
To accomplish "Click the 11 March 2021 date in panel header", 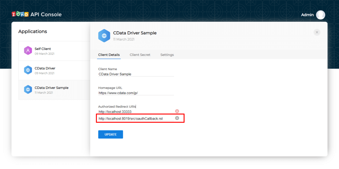I will pos(124,39).
